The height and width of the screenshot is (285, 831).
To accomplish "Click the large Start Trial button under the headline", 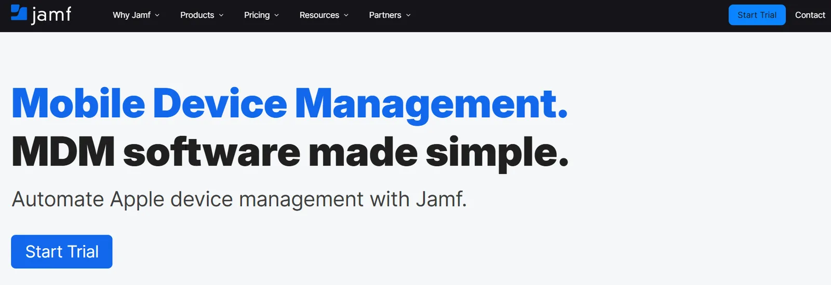I will point(62,252).
